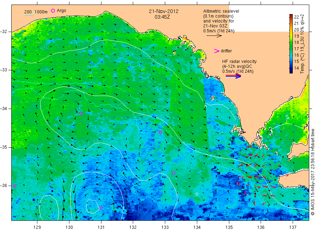The width and height of the screenshot is (317, 232).
Task: Click the black altimetric velocity reference arrow
Action: click(214, 36)
